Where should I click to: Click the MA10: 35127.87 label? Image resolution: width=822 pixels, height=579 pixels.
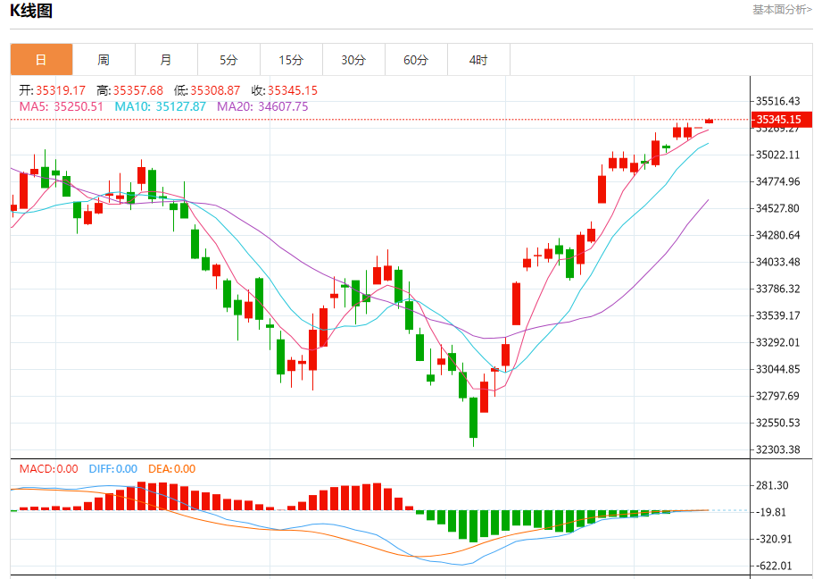161,106
